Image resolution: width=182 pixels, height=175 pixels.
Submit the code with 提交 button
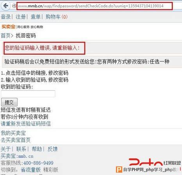coord(9,102)
